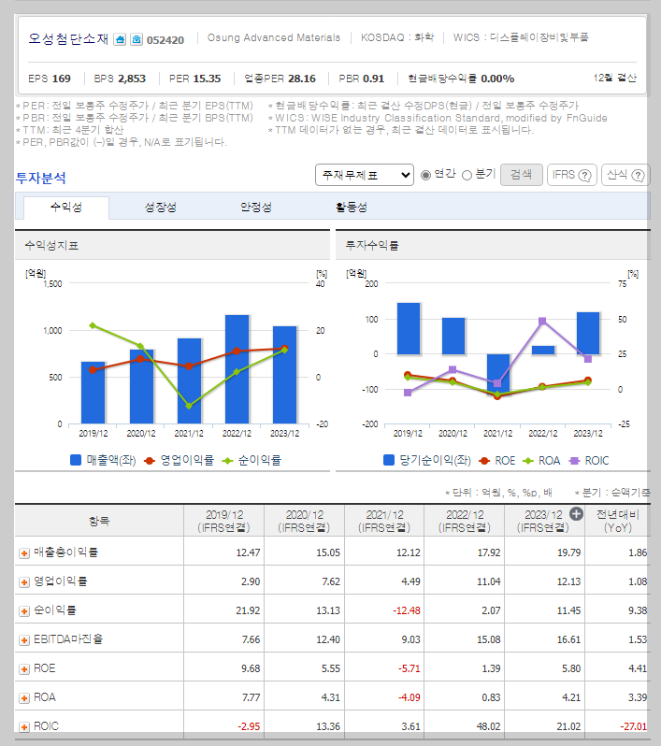661x746 pixels.
Task: Click the phone contact icon beside 052420
Action: pos(137,39)
